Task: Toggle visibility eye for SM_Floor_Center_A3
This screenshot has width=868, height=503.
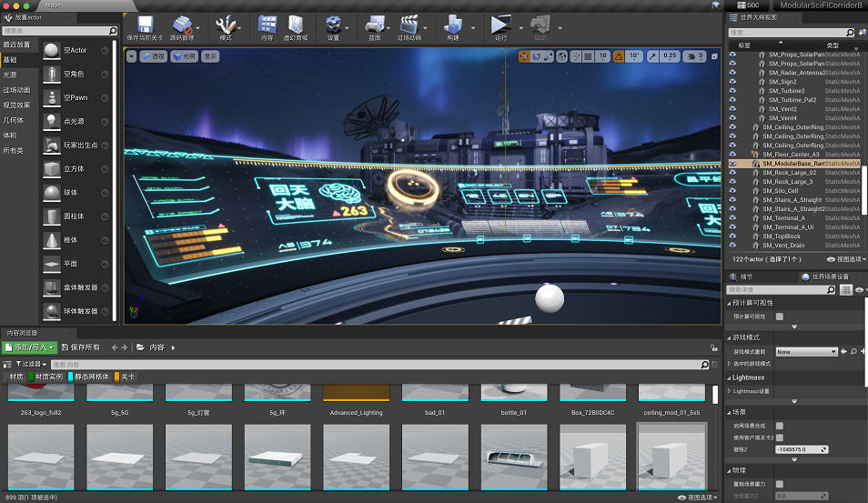Action: 733,155
